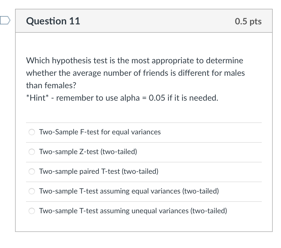Select Two-sample T-test assuming unequal variances
Viewport: 281px width, 248px height.
coord(31,211)
